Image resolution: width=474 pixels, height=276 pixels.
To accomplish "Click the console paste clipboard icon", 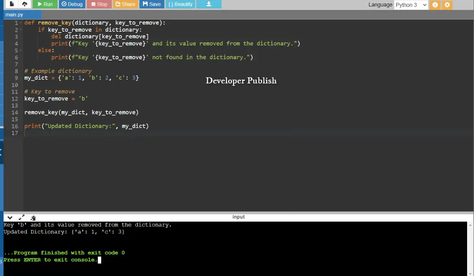I will tap(33, 217).
